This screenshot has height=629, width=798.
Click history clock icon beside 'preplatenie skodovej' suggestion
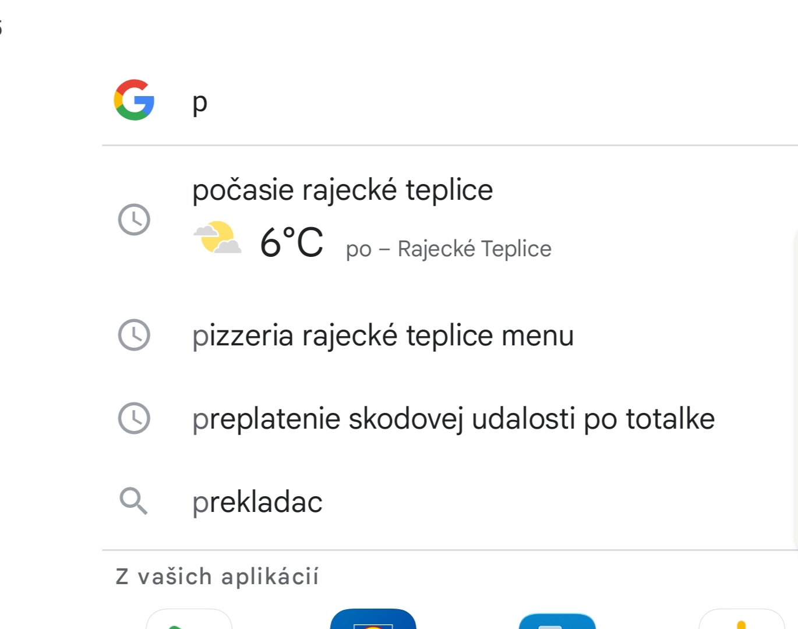pyautogui.click(x=134, y=418)
